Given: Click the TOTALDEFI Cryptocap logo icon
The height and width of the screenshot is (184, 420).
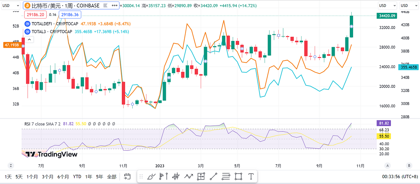Looking at the screenshot, I should [x=27, y=24].
